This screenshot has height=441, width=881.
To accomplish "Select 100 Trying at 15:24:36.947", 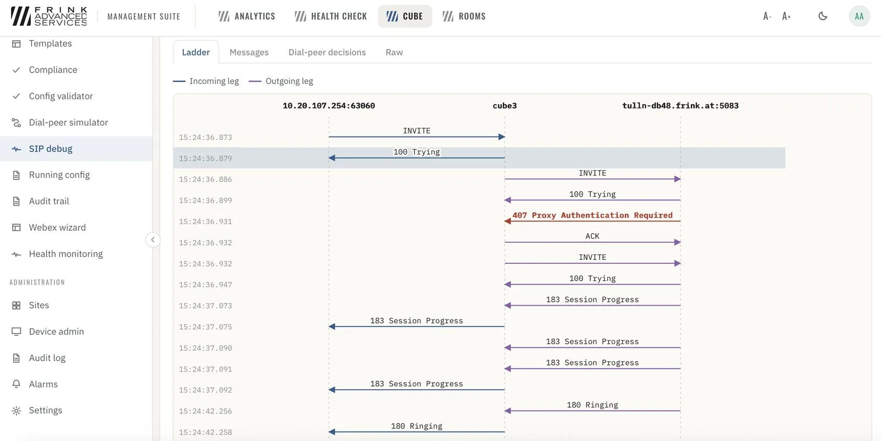I will pyautogui.click(x=592, y=281).
